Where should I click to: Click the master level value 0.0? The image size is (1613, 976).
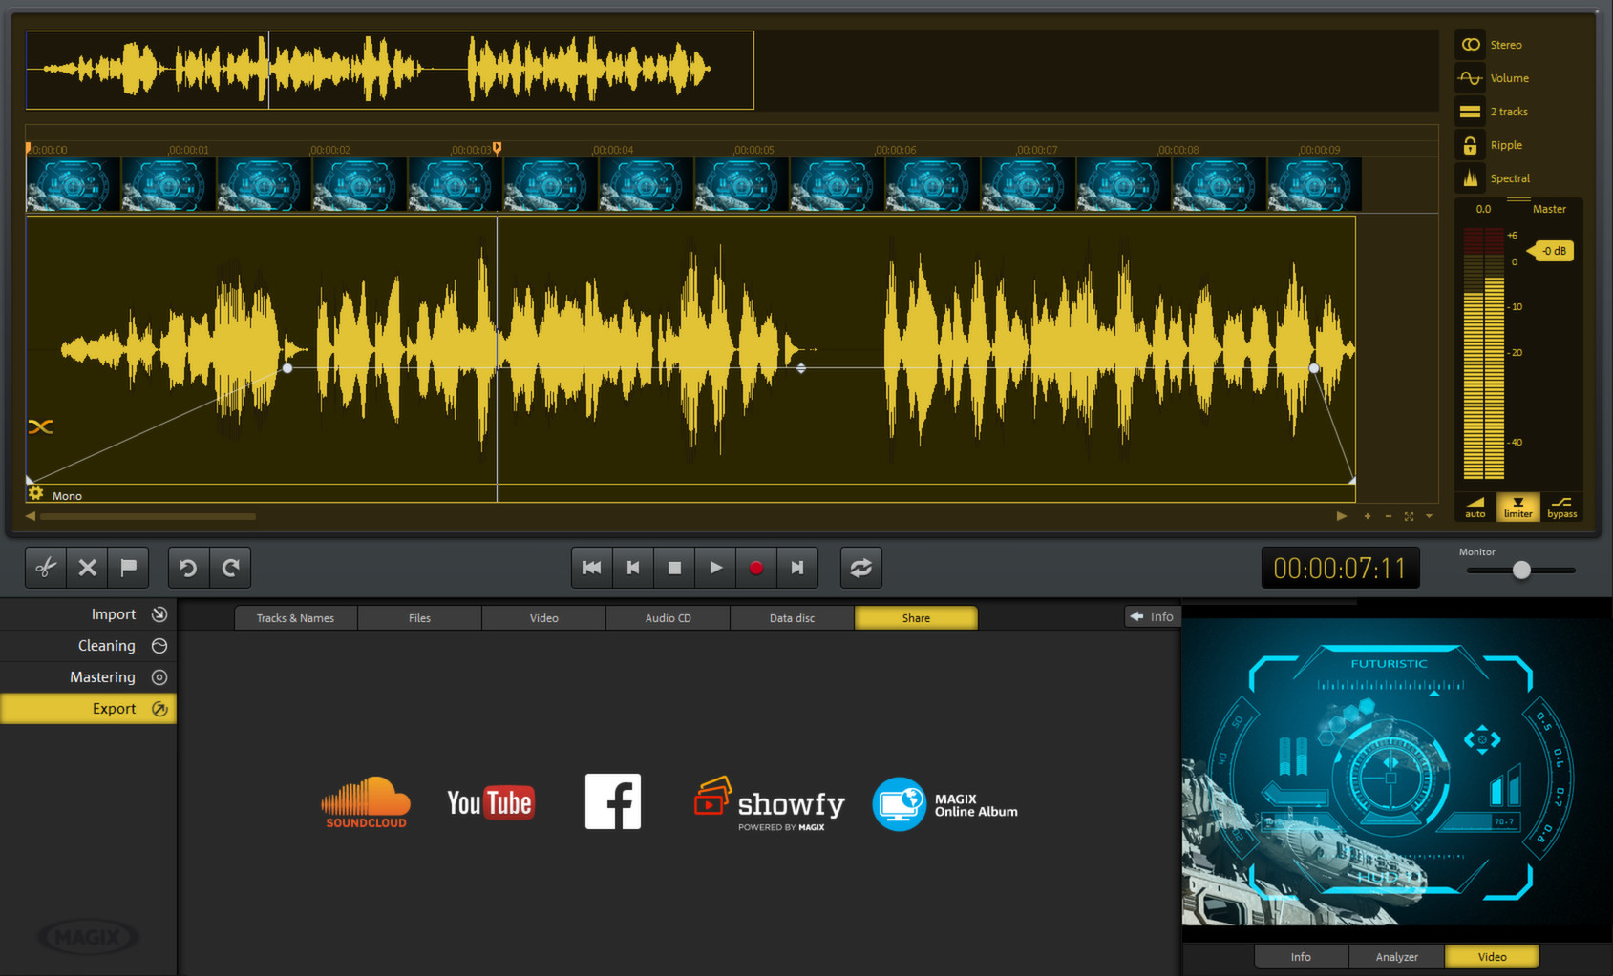coord(1483,209)
